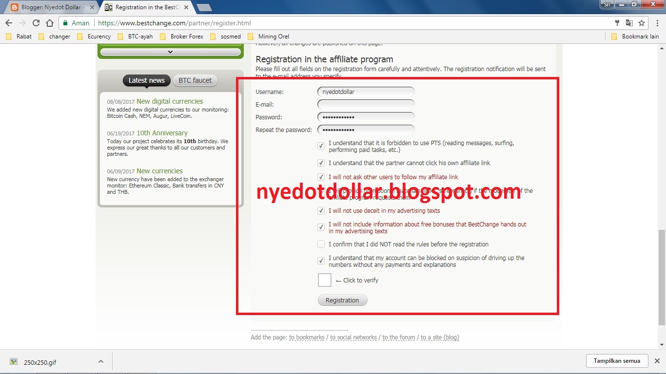Bookmark this page with the star icon
Screen dimensions: 666x374
[642, 23]
